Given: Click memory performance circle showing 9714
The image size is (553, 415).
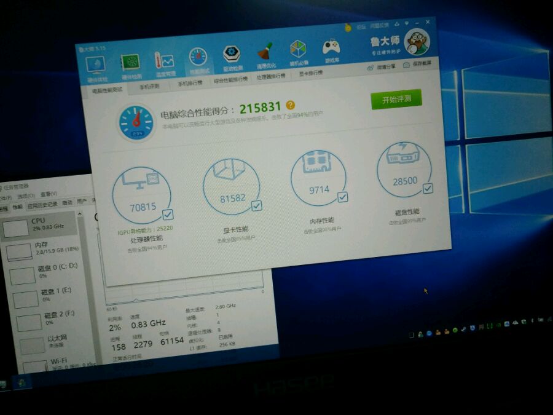Looking at the screenshot, I should [x=318, y=178].
